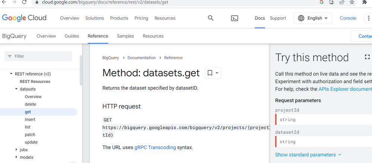The width and height of the screenshot is (372, 163).
Task: Click the Google Cloud logo
Action: pos(24,18)
